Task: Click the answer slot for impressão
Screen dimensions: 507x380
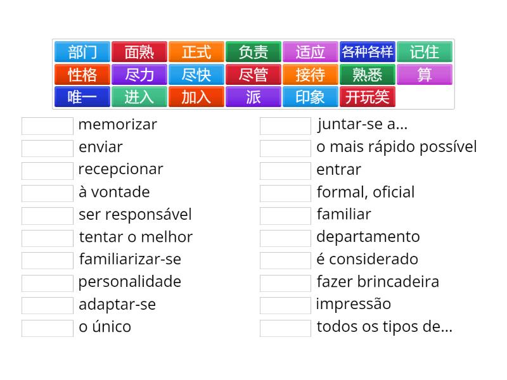Action: pos(286,305)
